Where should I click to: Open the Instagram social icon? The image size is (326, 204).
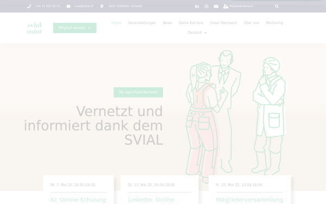tap(206, 7)
